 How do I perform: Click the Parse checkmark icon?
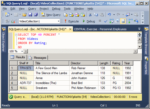click(106, 21)
